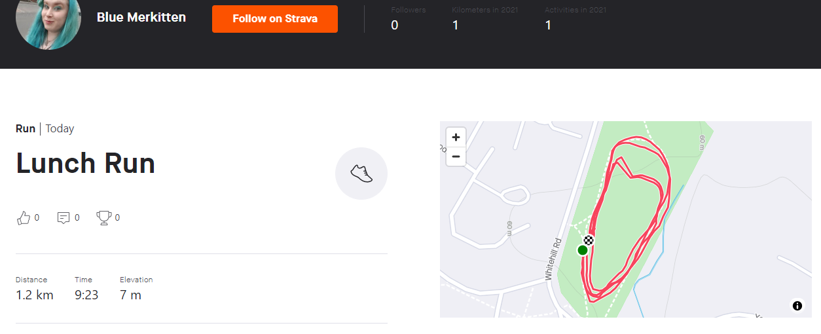Click the Time 9:23 value

click(86, 295)
